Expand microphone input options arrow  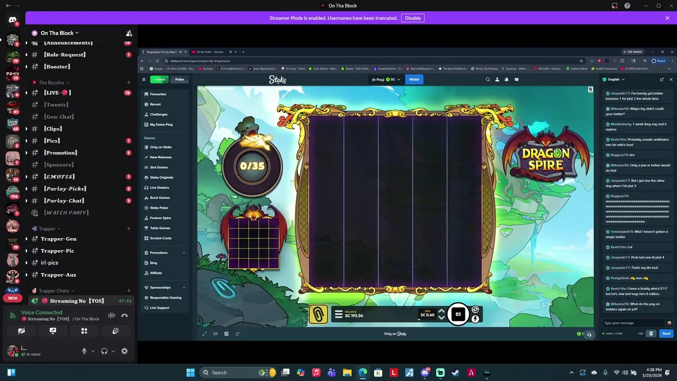point(93,351)
